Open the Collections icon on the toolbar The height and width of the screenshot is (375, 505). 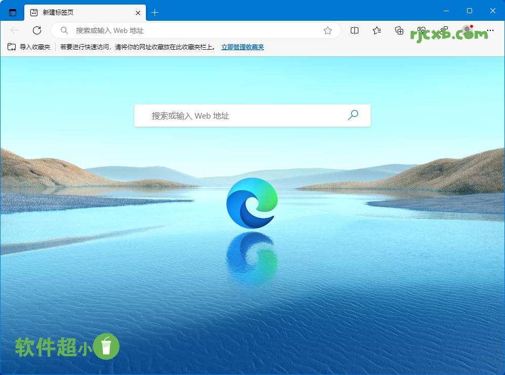click(399, 30)
